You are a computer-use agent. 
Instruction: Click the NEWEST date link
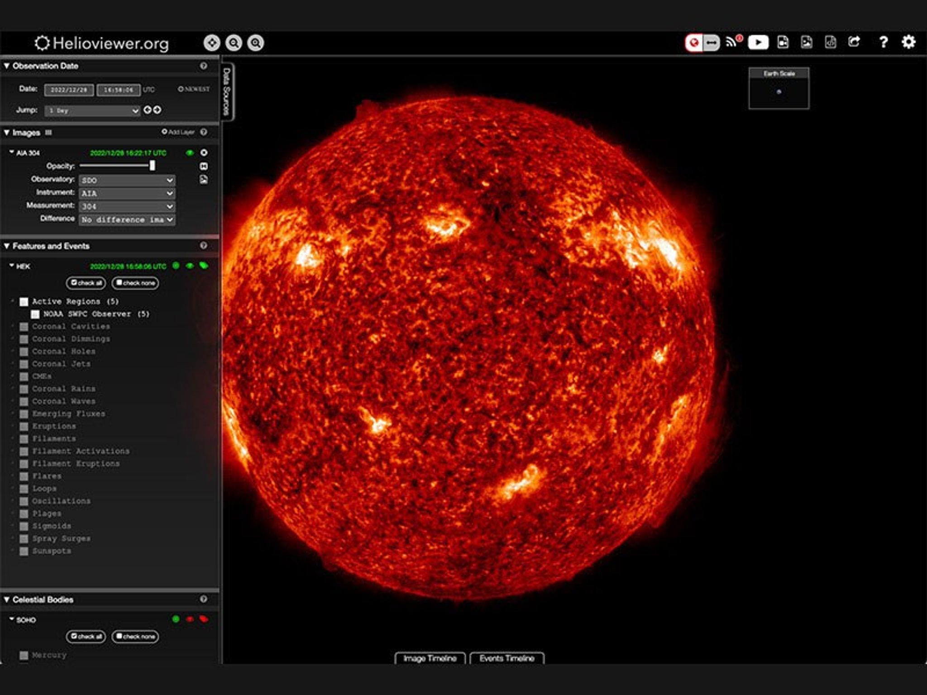tap(194, 90)
